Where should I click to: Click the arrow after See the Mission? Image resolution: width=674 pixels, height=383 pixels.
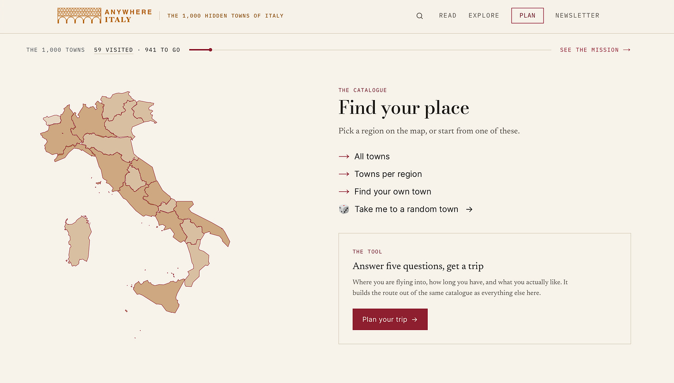(x=627, y=50)
